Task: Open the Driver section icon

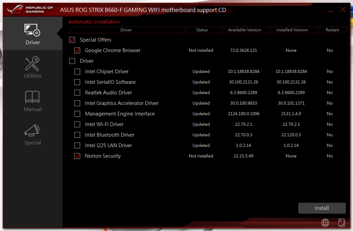Action: coord(33,31)
